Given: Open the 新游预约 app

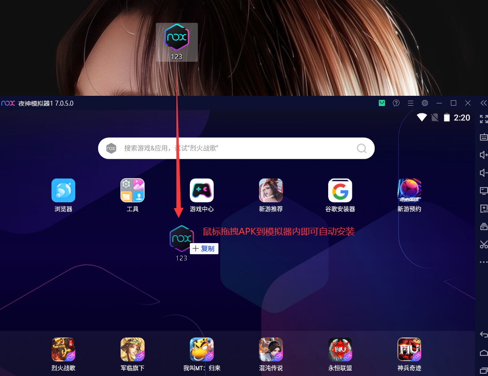Looking at the screenshot, I should [x=409, y=191].
